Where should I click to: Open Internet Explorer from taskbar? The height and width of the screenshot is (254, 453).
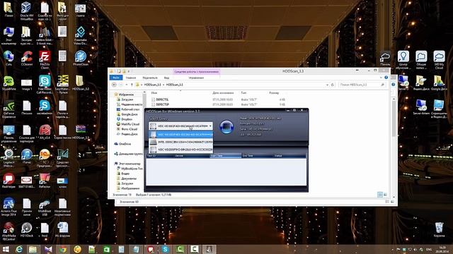(19, 249)
